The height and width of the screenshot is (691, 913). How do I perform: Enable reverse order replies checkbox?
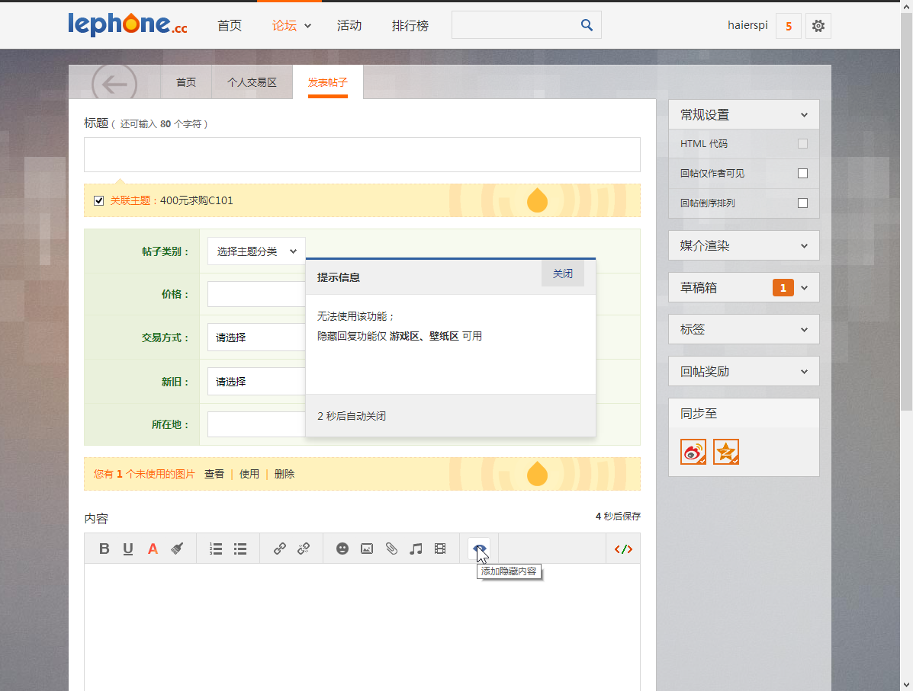(802, 203)
